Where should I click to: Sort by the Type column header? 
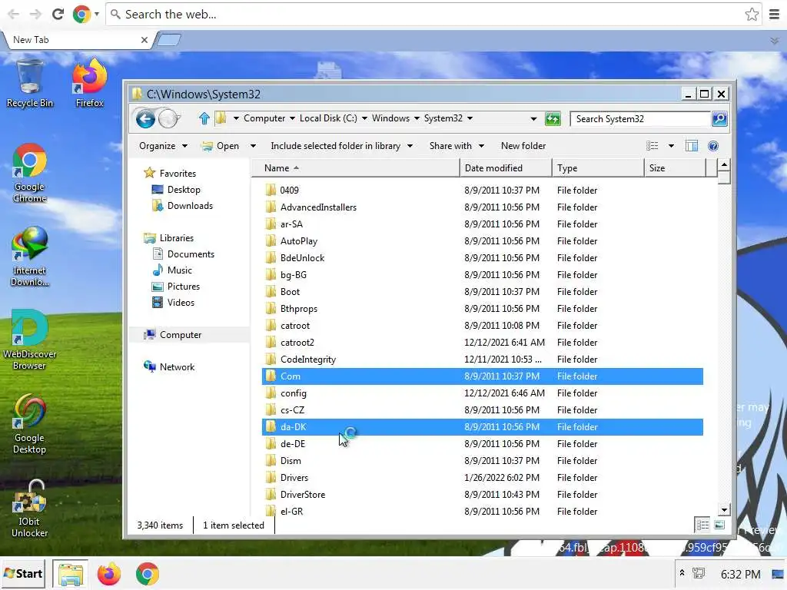(598, 168)
